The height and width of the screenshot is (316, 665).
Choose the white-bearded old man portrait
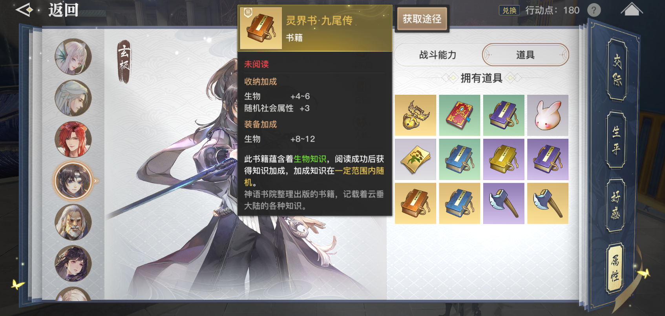[x=73, y=222]
